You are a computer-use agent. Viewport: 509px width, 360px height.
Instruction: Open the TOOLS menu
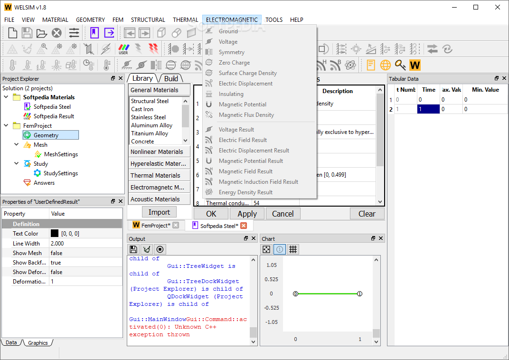pos(274,20)
